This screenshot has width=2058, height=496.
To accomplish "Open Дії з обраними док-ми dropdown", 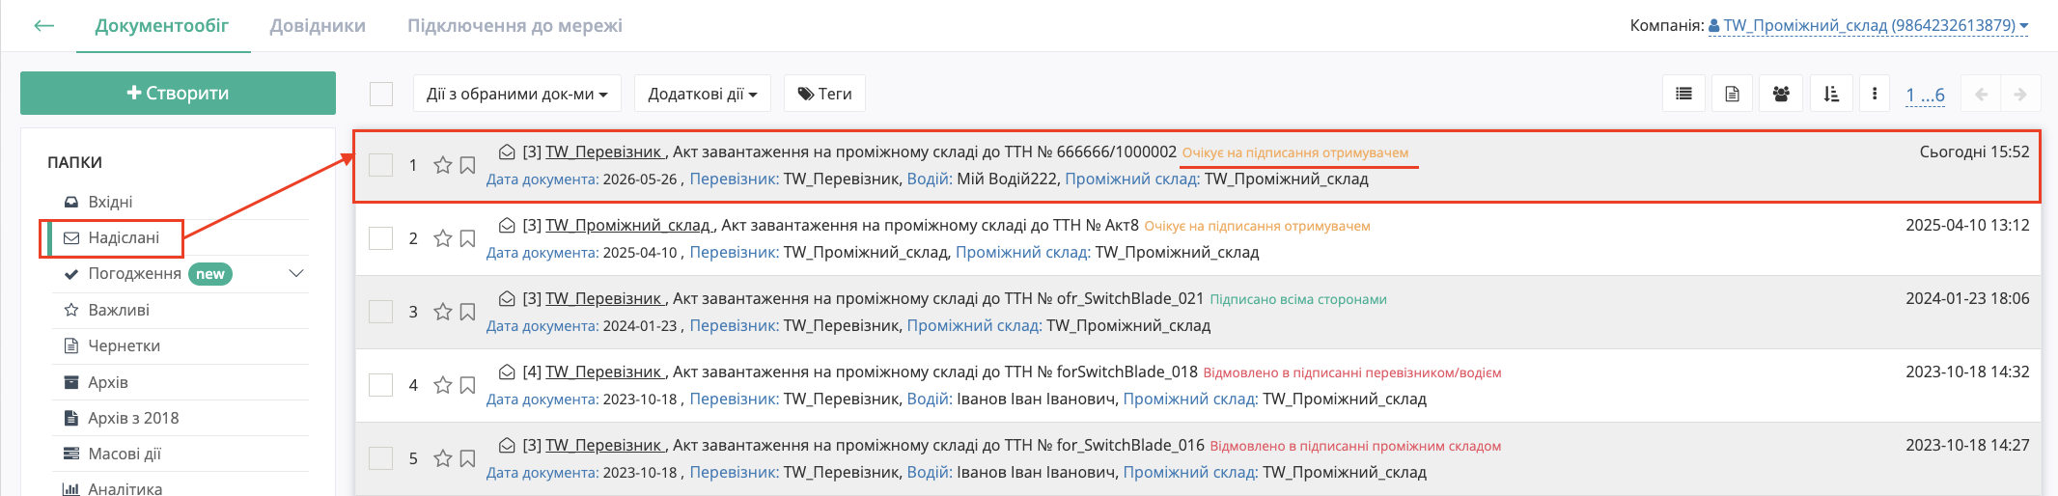I will pos(517,94).
